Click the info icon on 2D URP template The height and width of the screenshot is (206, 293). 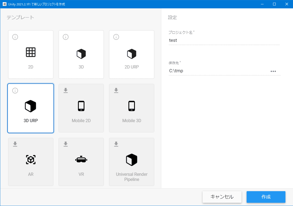click(116, 37)
